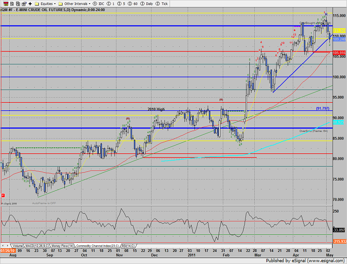Viewport: 347px width, 264px height.
Task: Click the IDC symbol button
Action: (x=99, y=4)
